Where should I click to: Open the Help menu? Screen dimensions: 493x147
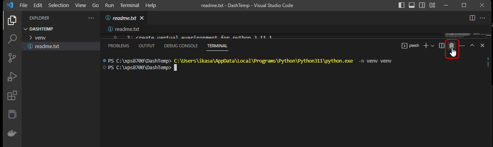click(x=150, y=5)
